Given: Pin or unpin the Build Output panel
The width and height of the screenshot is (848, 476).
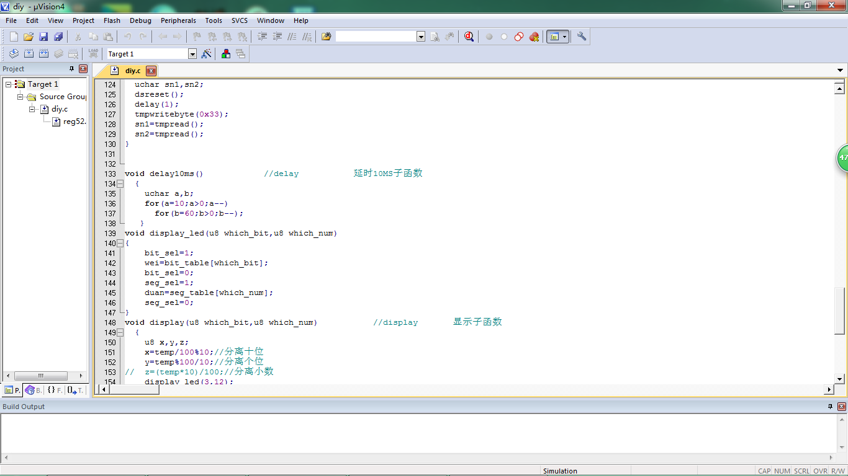Looking at the screenshot, I should pyautogui.click(x=831, y=407).
